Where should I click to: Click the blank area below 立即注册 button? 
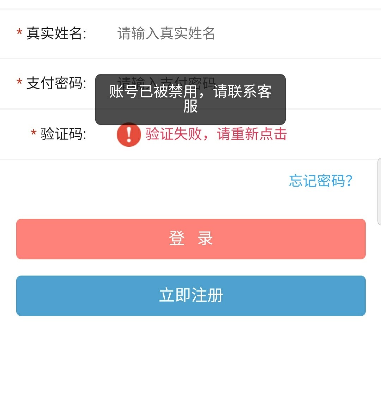[x=190, y=356]
